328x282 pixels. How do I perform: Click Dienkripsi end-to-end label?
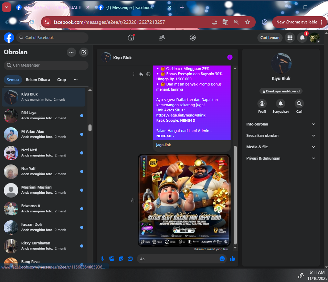[281, 91]
